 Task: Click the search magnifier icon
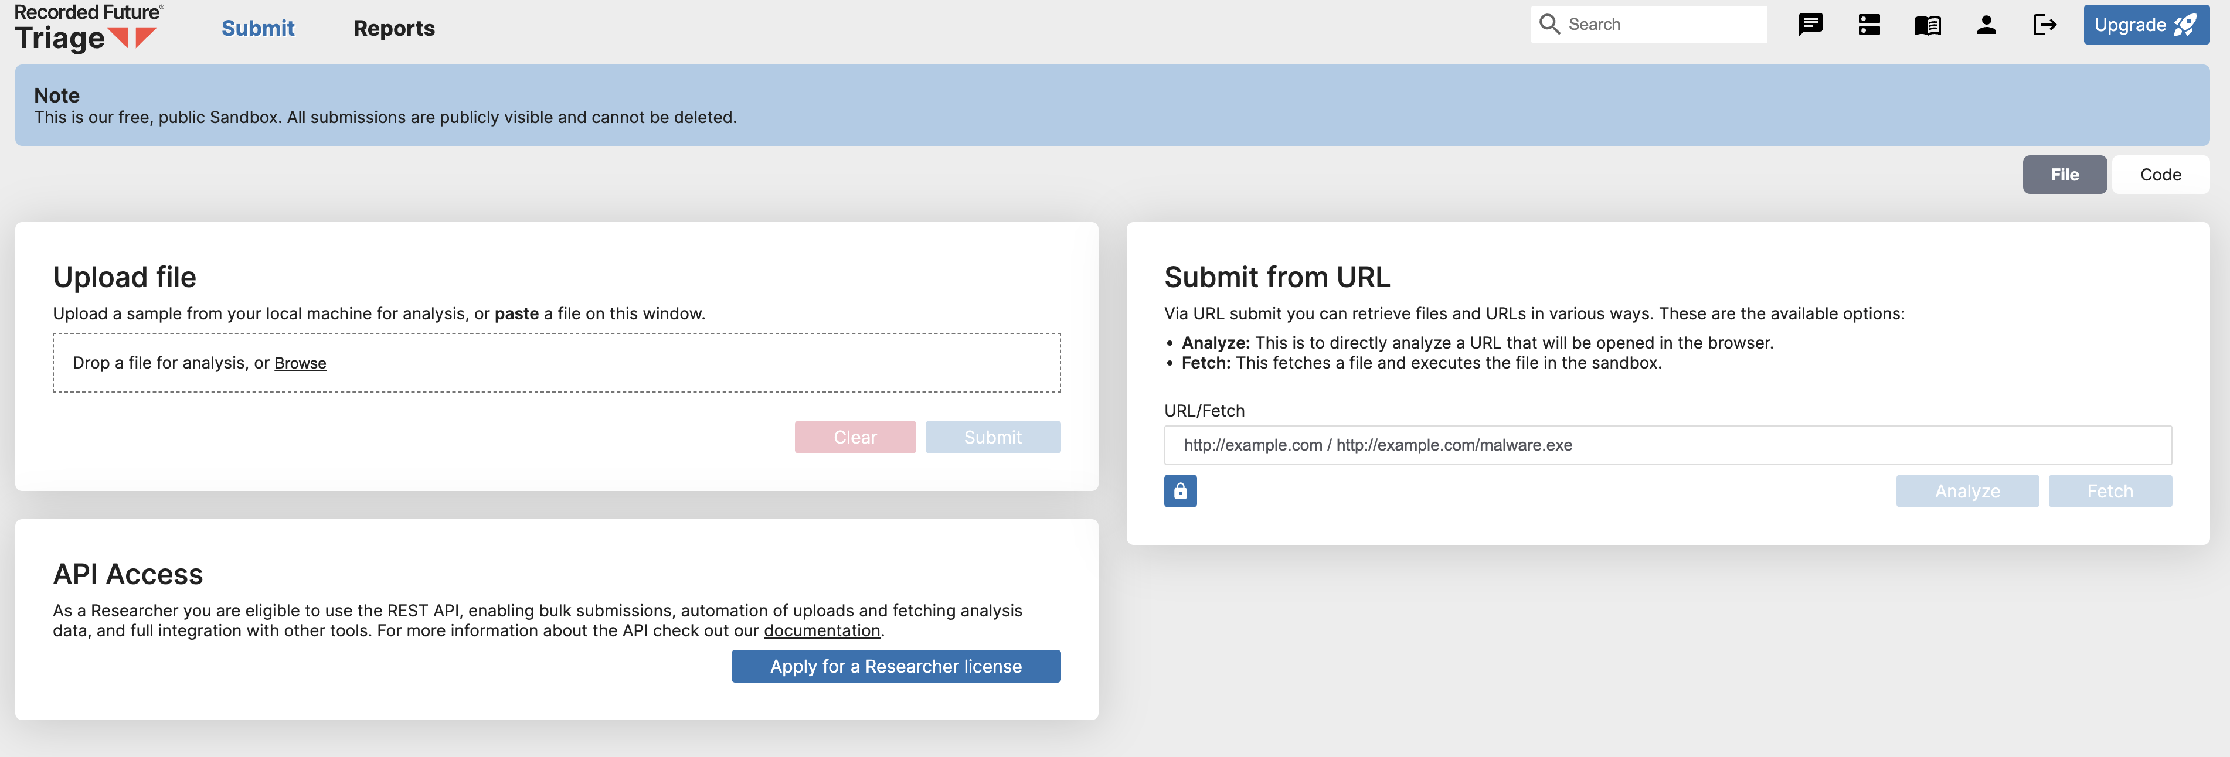(1549, 24)
